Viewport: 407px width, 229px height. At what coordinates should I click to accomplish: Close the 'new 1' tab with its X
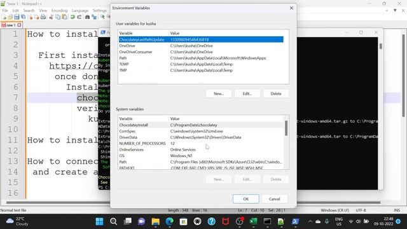click(x=19, y=25)
